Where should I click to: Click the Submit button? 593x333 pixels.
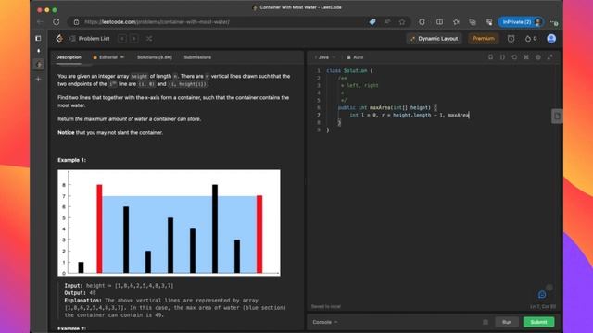538,322
